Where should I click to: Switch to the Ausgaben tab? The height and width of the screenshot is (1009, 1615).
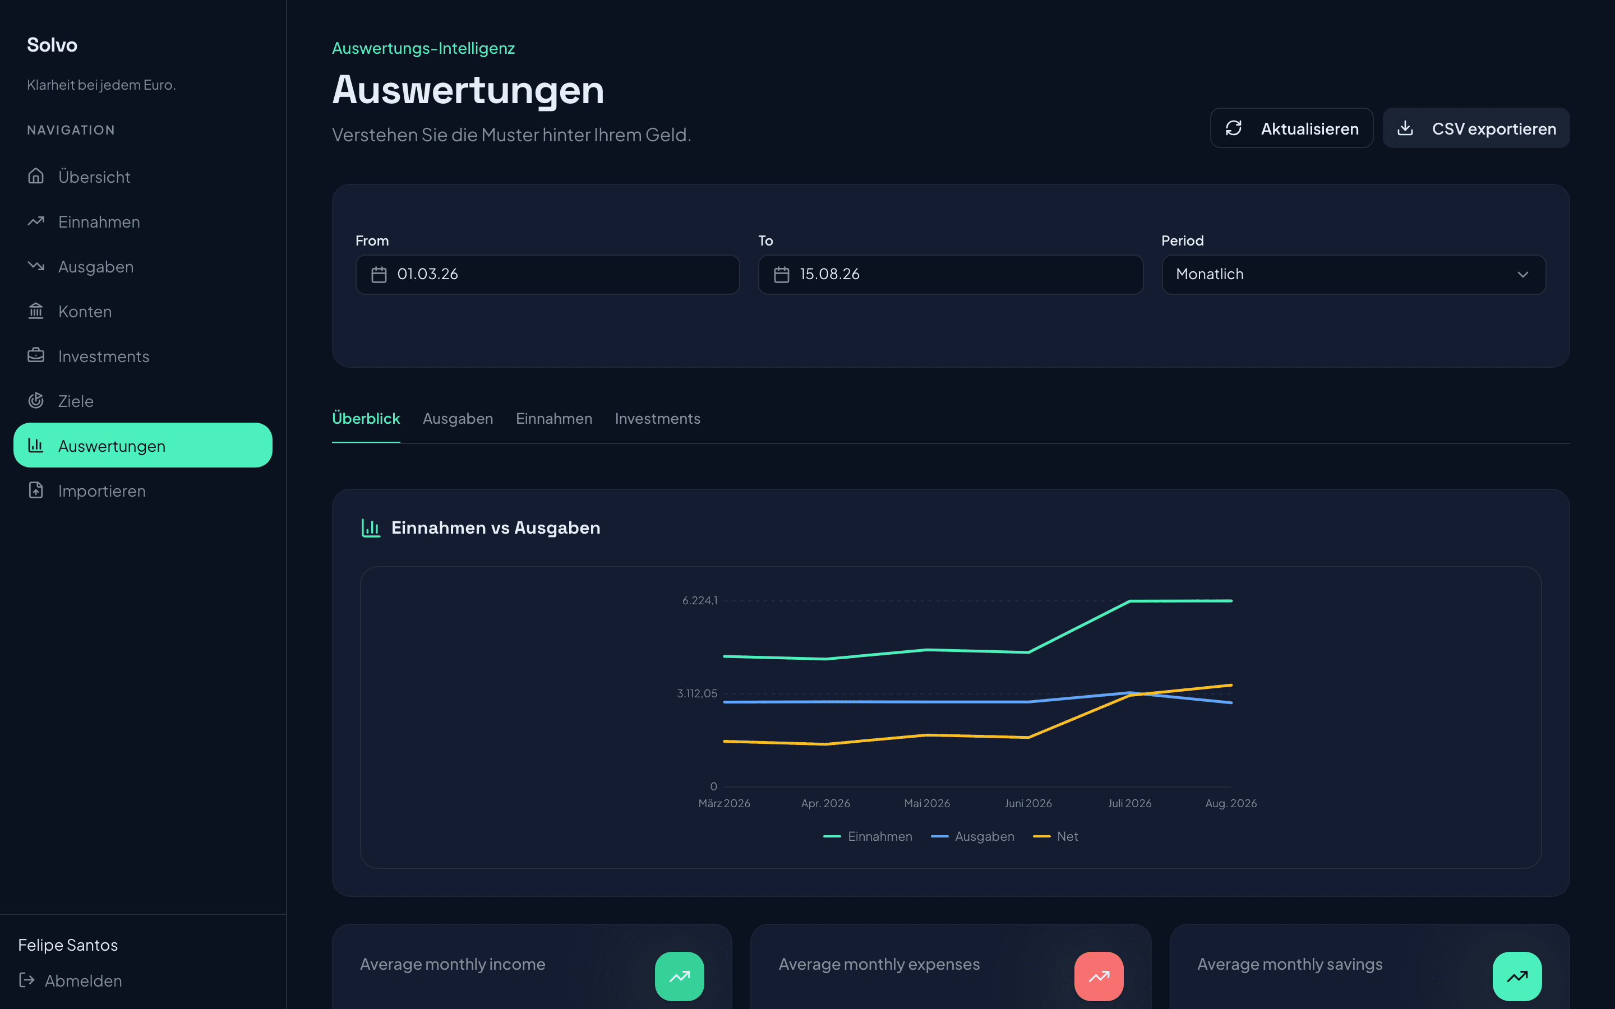coord(458,418)
